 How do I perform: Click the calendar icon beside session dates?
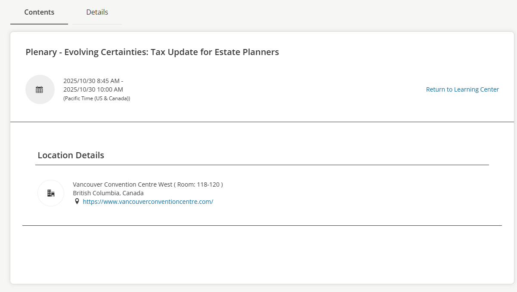point(40,89)
